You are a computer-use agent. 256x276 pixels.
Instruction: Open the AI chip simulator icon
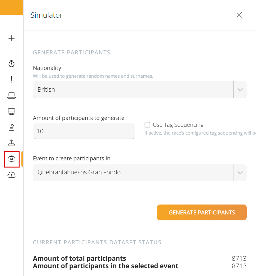[x=11, y=159]
